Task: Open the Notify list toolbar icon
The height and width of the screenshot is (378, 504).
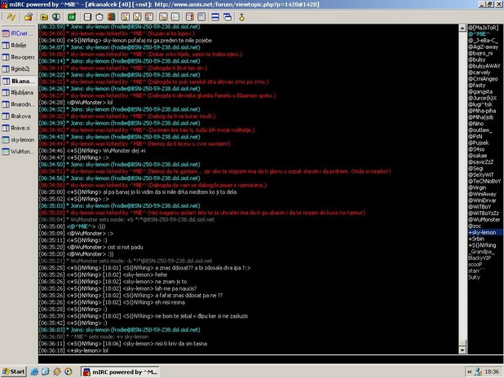Action: click(190, 17)
